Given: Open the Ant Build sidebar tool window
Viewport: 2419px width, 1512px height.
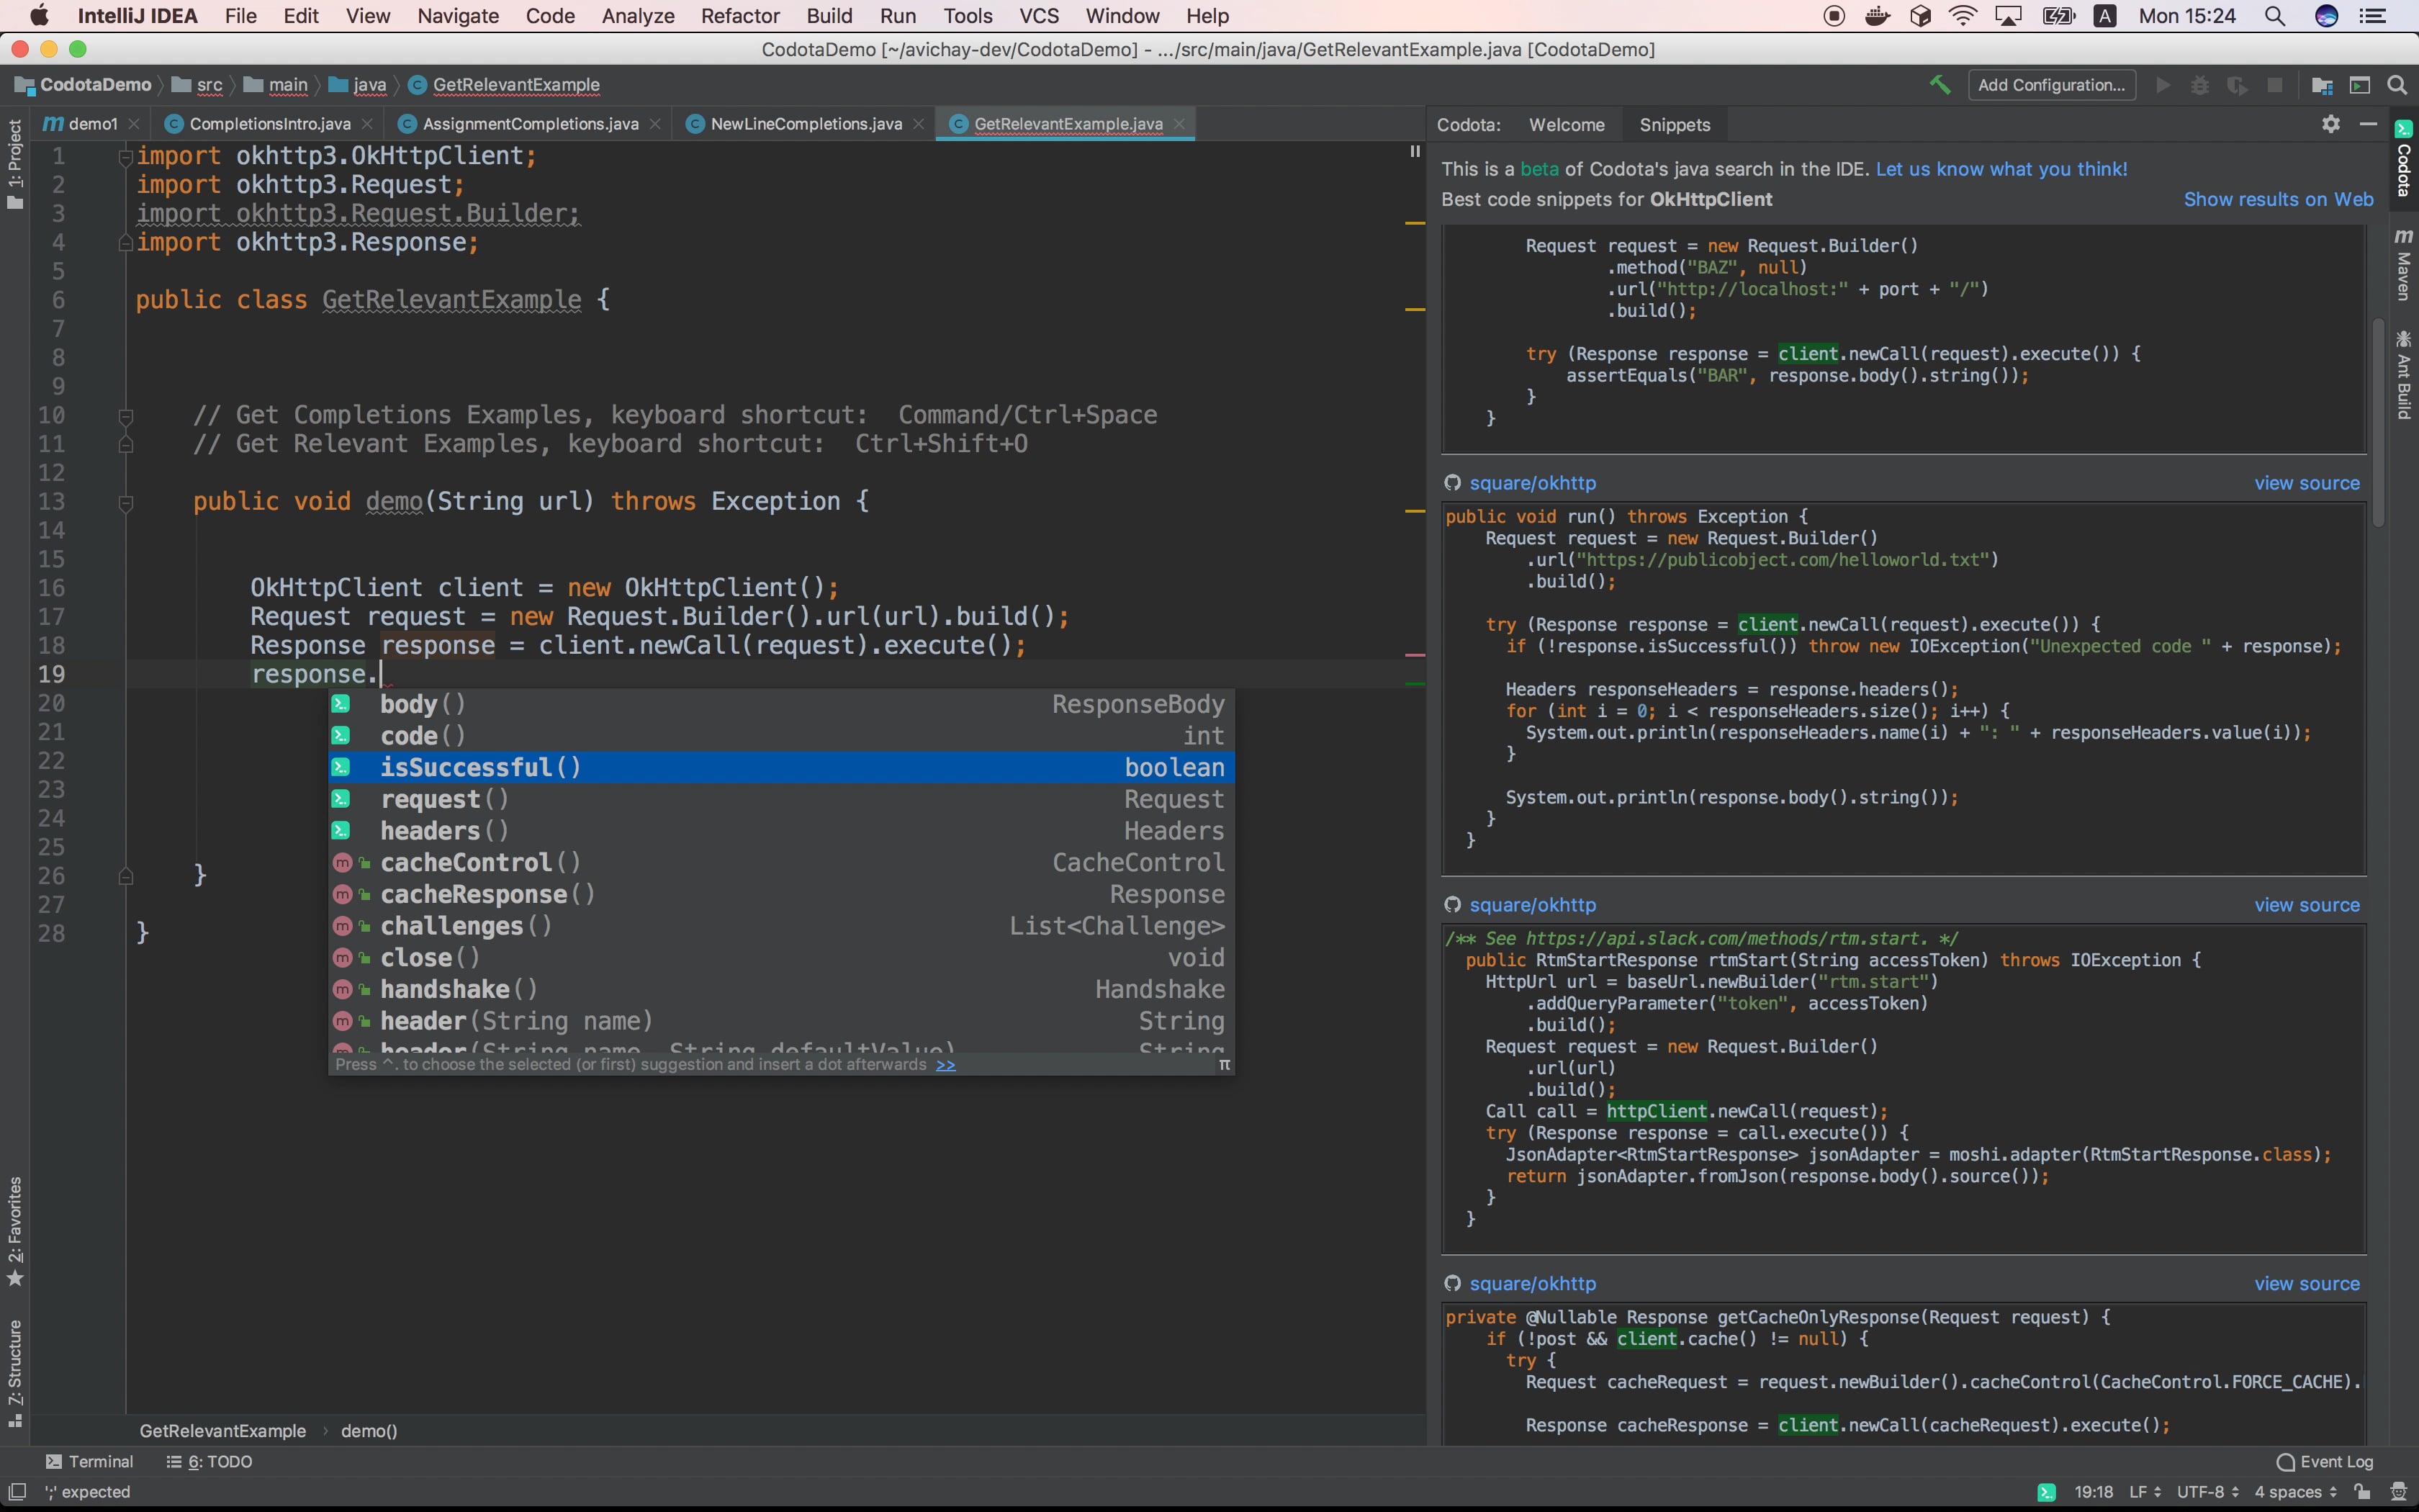Looking at the screenshot, I should [x=2404, y=375].
